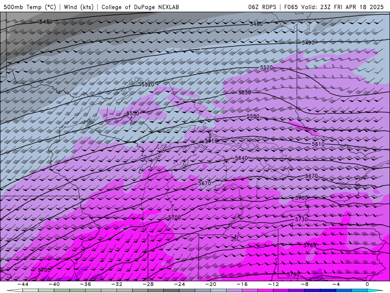The height and width of the screenshot is (293, 390).
Task: Click the "06Z RDPS" model run label
Action: (262, 7)
